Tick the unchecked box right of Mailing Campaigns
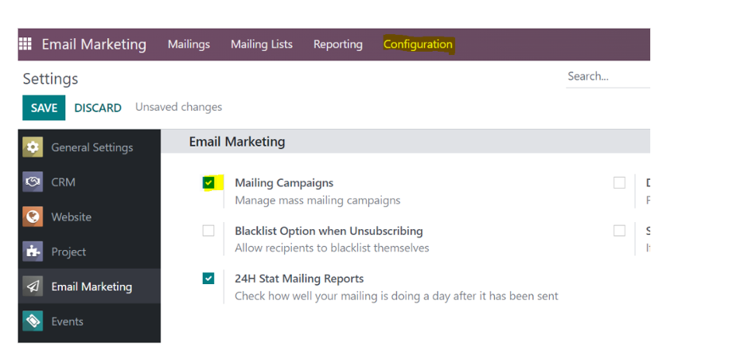The width and height of the screenshot is (740, 351). coord(619,182)
